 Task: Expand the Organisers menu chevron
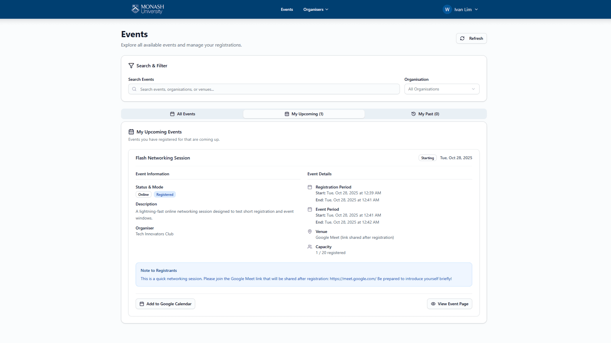tap(327, 9)
